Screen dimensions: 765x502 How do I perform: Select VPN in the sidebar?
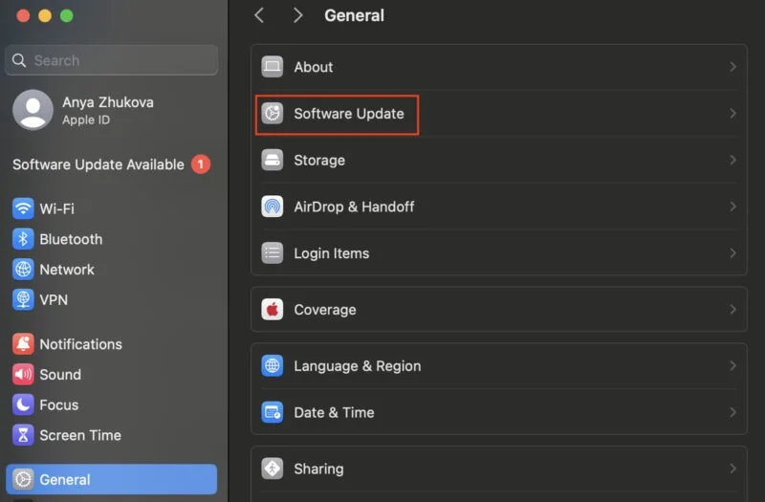(x=112, y=299)
